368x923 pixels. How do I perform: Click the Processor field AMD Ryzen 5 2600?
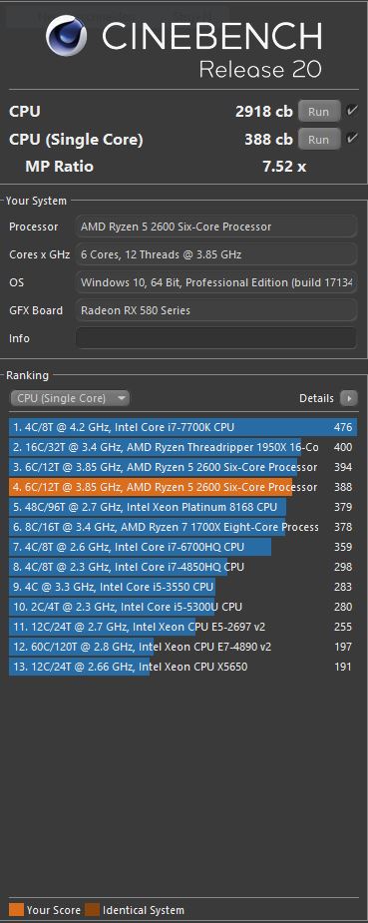(215, 227)
